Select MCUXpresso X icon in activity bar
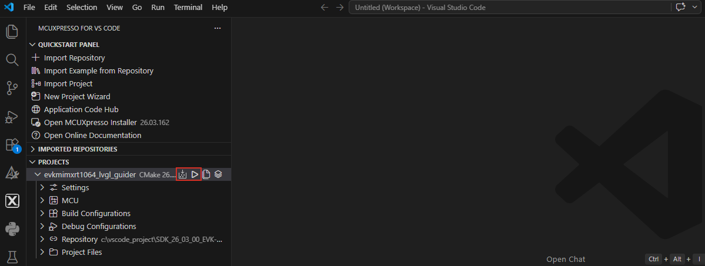Image resolution: width=705 pixels, height=266 pixels. click(x=12, y=201)
